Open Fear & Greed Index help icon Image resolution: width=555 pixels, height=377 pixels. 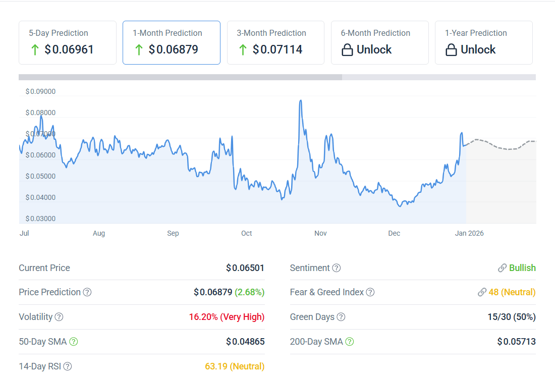(370, 292)
